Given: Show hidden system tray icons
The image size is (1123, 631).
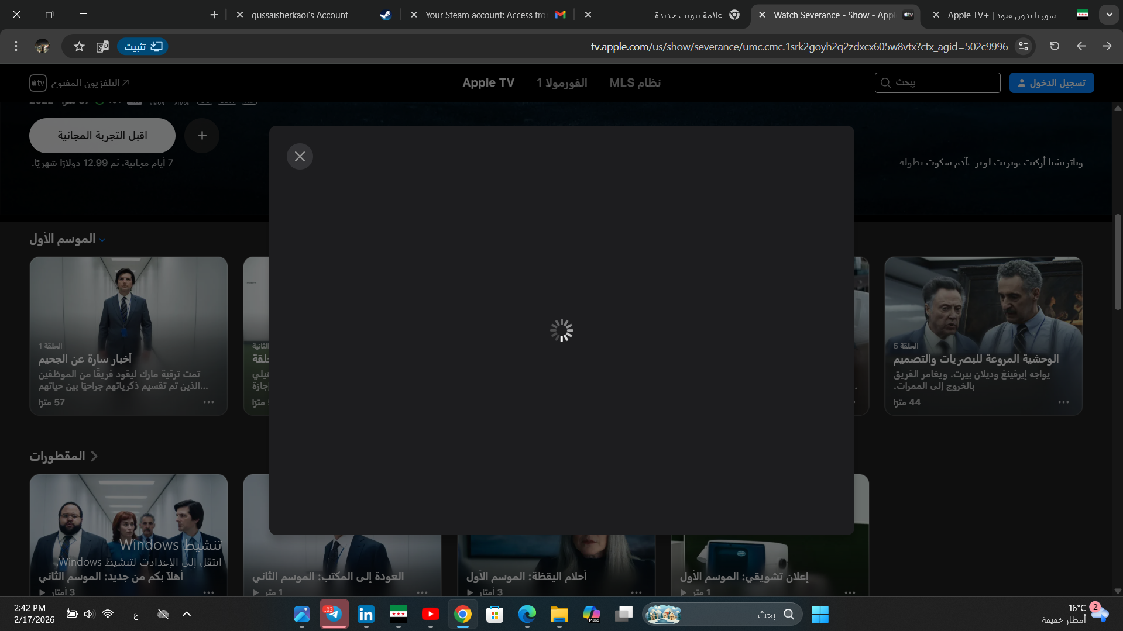Looking at the screenshot, I should coord(187,614).
